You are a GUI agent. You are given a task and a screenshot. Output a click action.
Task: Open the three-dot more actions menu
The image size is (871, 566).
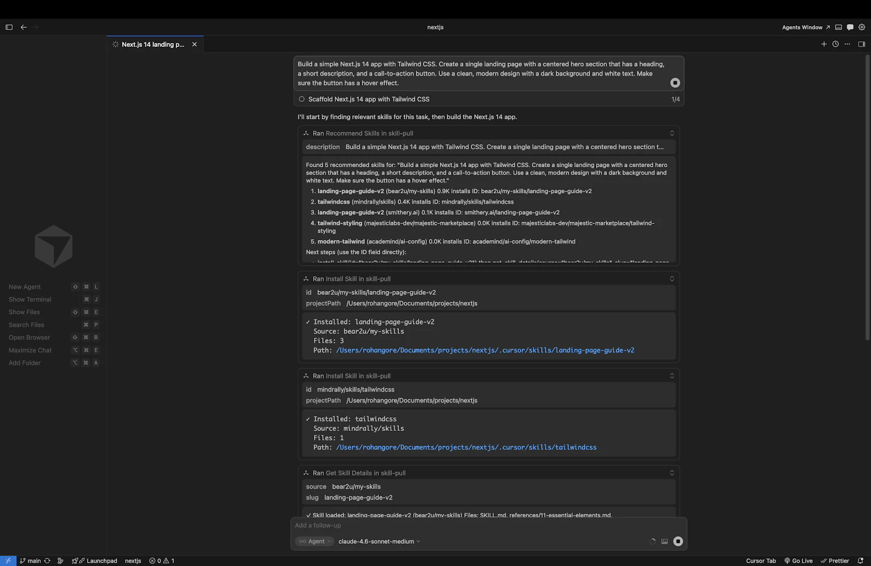click(847, 44)
